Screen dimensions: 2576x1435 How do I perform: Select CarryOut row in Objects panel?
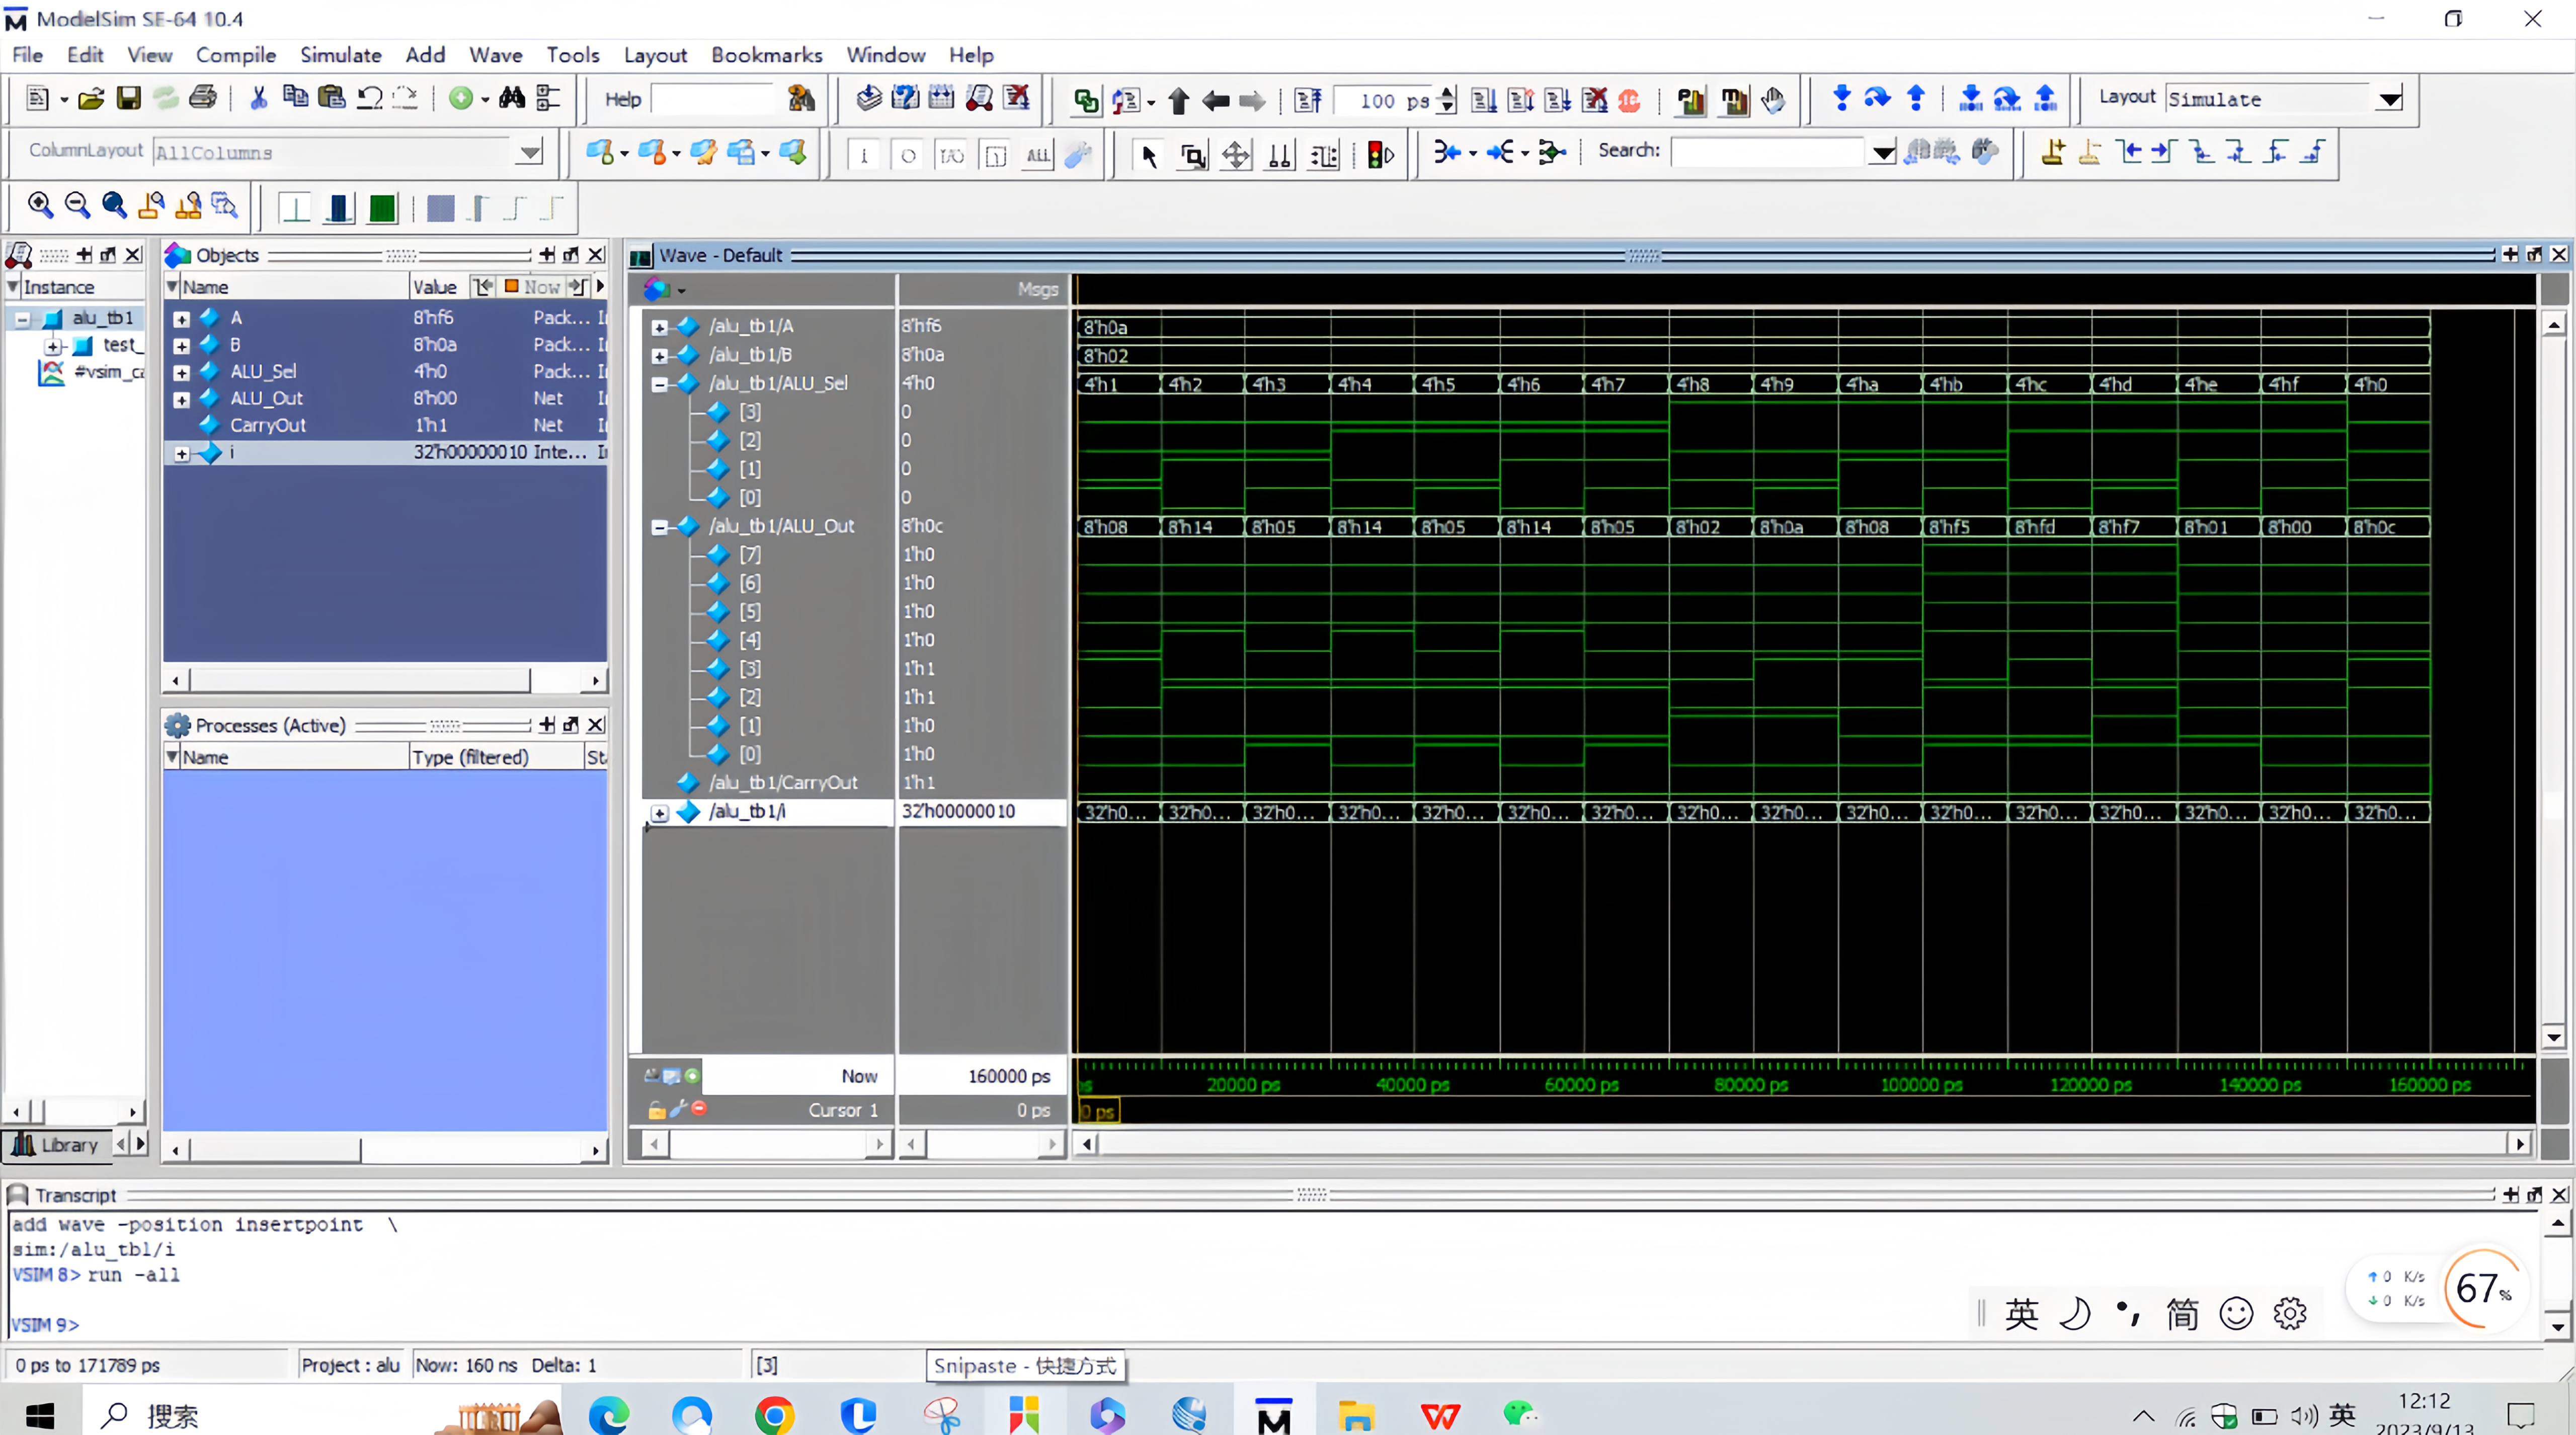[385, 425]
